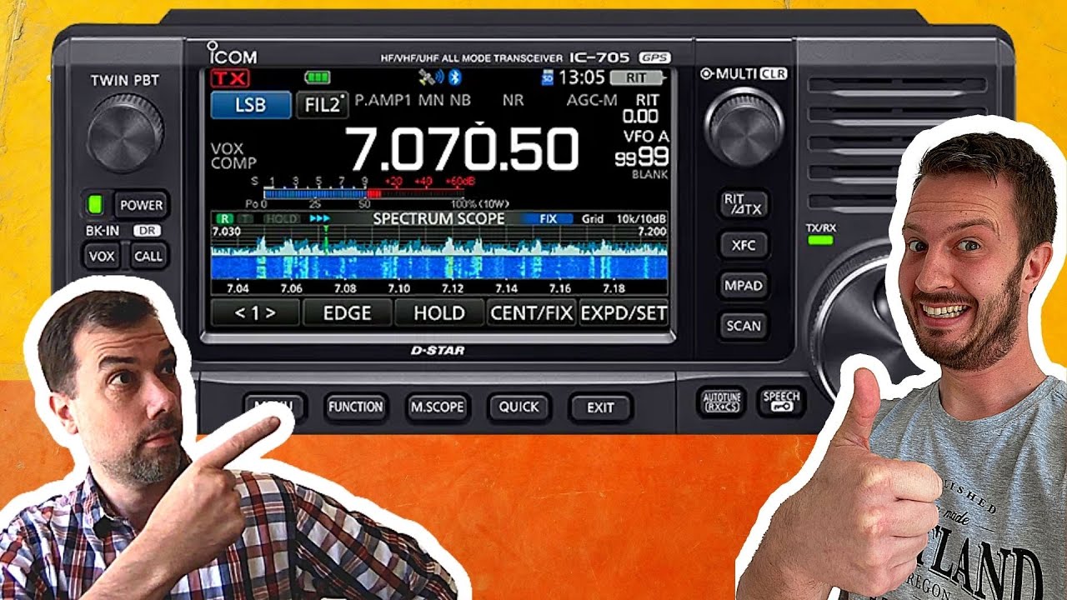Click the FUNCTION button
1067x600 pixels.
pos(356,407)
